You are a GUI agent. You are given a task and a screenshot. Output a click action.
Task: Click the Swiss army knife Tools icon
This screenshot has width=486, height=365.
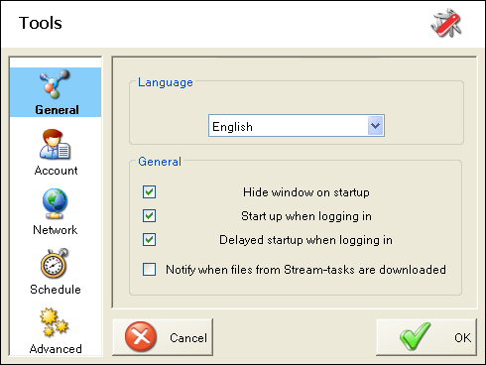click(x=446, y=23)
